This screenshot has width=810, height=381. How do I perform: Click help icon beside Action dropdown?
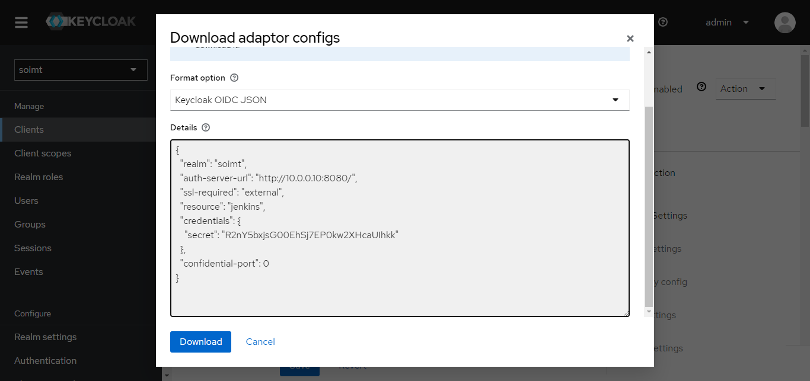(x=701, y=87)
